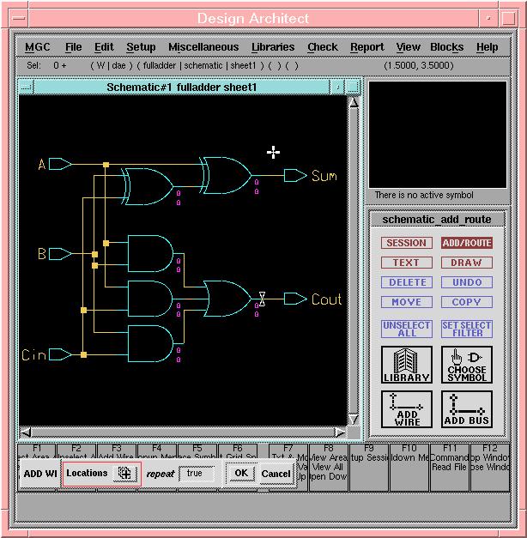Expand the MGC menu
This screenshot has width=527, height=538.
37,47
